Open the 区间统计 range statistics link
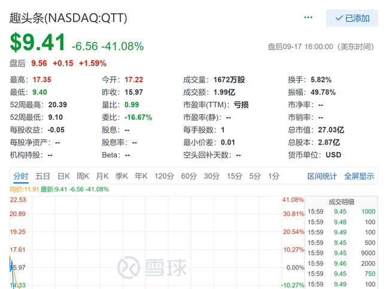The width and height of the screenshot is (389, 289). point(322,176)
